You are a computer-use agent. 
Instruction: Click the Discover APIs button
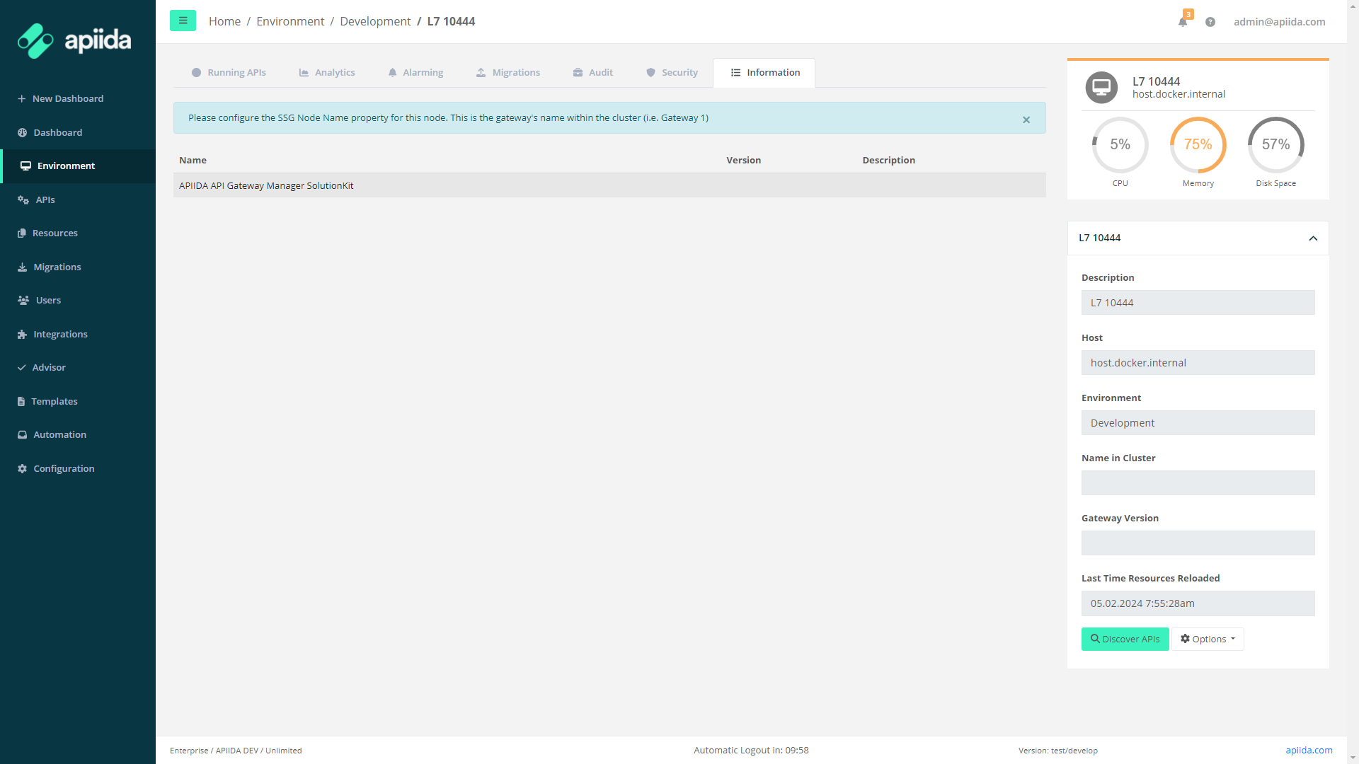click(x=1125, y=639)
